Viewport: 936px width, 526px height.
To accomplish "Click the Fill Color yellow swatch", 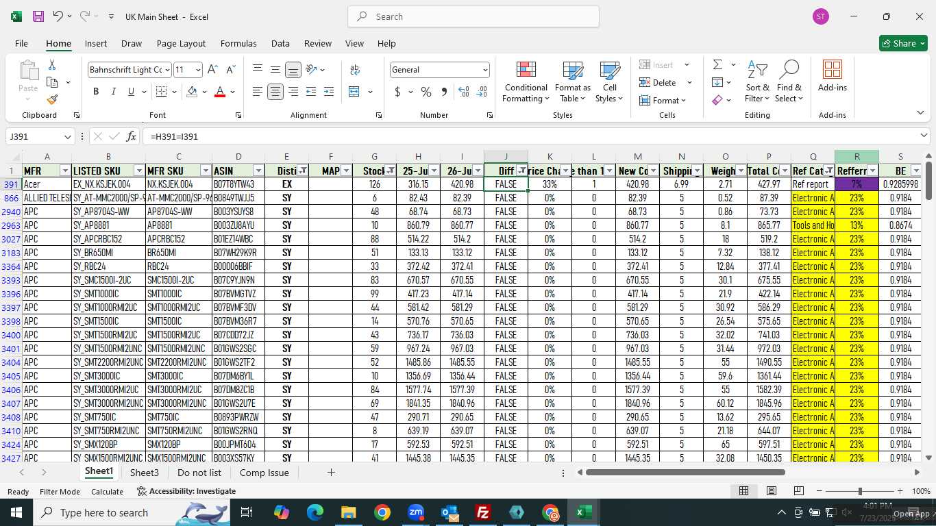I will (193, 92).
